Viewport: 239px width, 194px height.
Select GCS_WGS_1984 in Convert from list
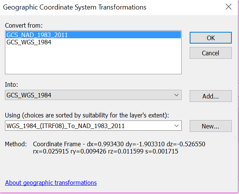[x=29, y=42]
